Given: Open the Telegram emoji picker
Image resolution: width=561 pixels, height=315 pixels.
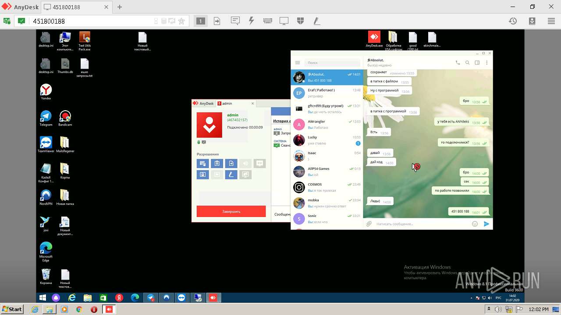Looking at the screenshot, I should coord(475,224).
